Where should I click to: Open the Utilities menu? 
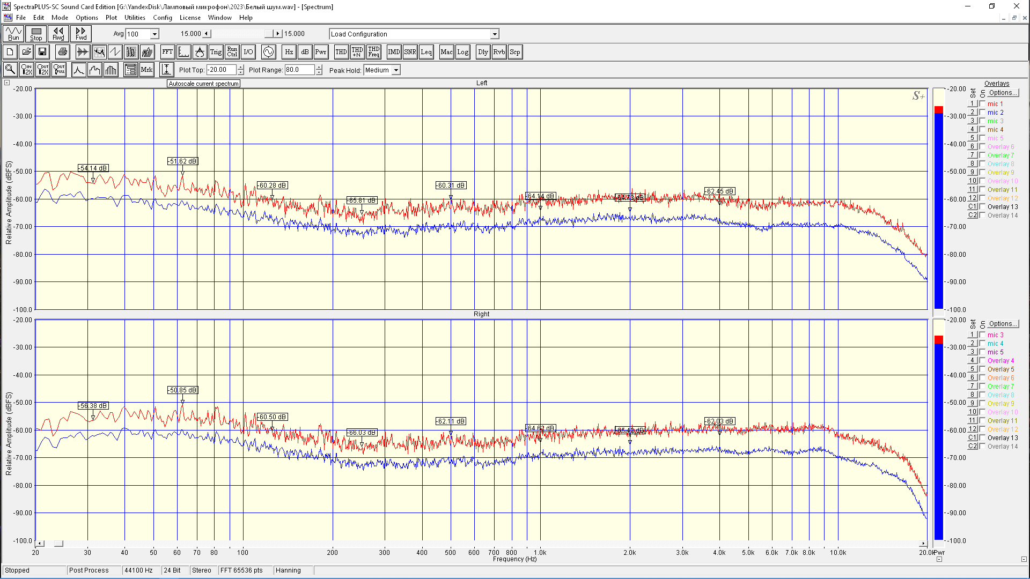point(135,18)
